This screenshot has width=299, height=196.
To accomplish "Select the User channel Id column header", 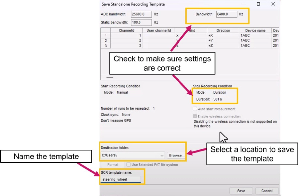I will coord(159,31).
